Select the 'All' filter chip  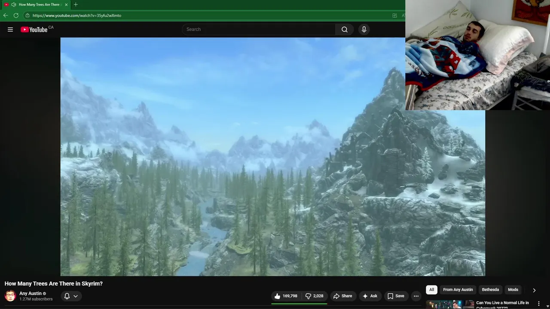click(x=431, y=290)
